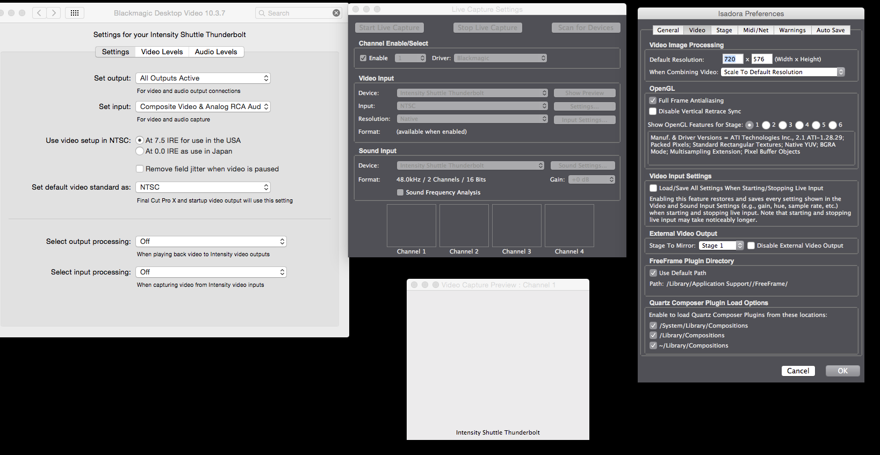Image resolution: width=880 pixels, height=455 pixels.
Task: Select 0.0 IRE for Japan option
Action: point(140,151)
